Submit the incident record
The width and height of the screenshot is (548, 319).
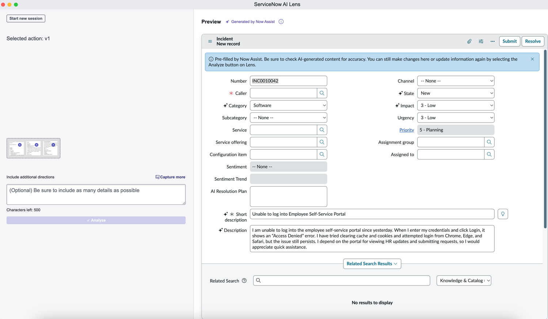click(509, 41)
